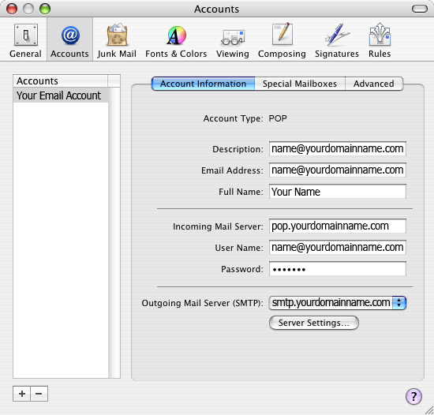
Task: Open Junk Mail preferences
Action: tap(117, 41)
